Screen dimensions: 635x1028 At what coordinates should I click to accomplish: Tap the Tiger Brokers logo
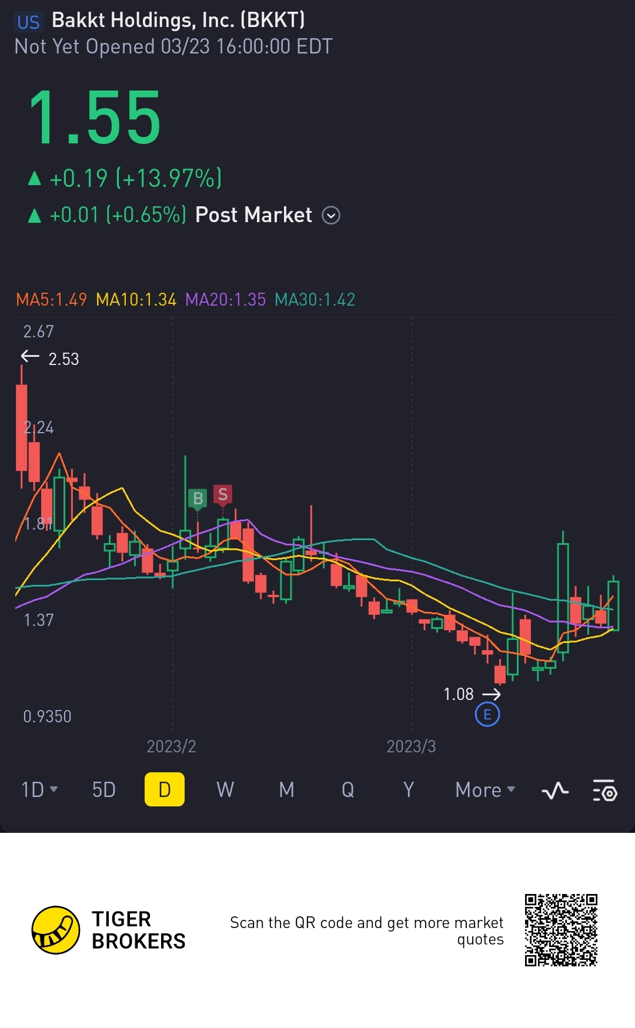[x=55, y=930]
